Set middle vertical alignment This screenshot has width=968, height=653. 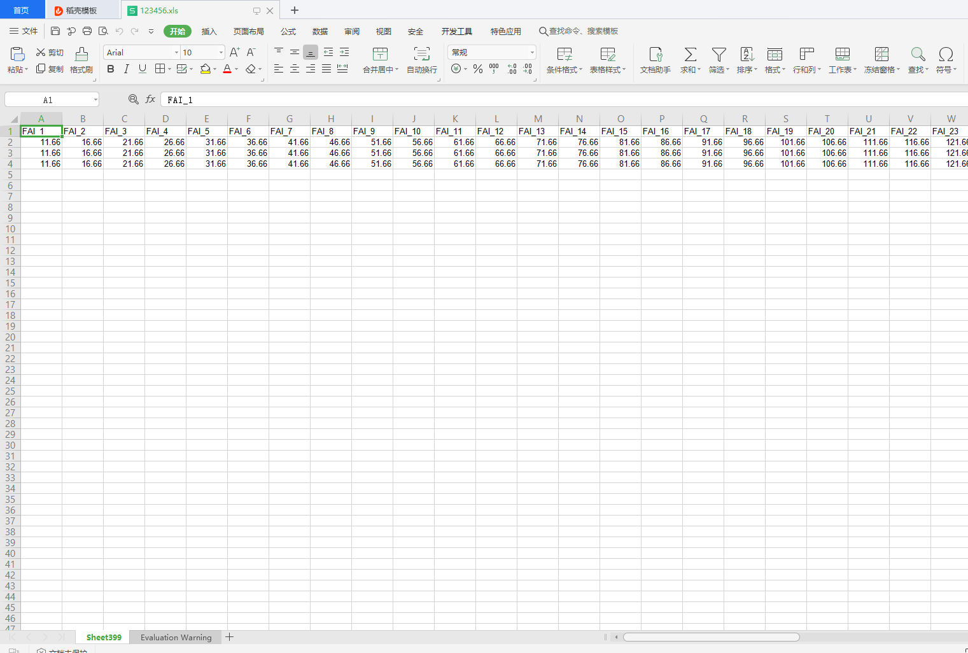295,52
